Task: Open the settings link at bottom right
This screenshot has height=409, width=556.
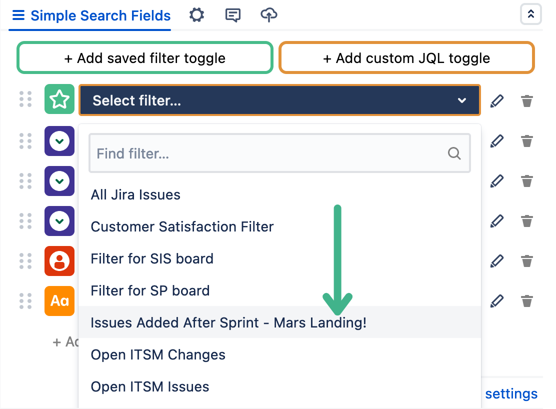Action: click(511, 393)
